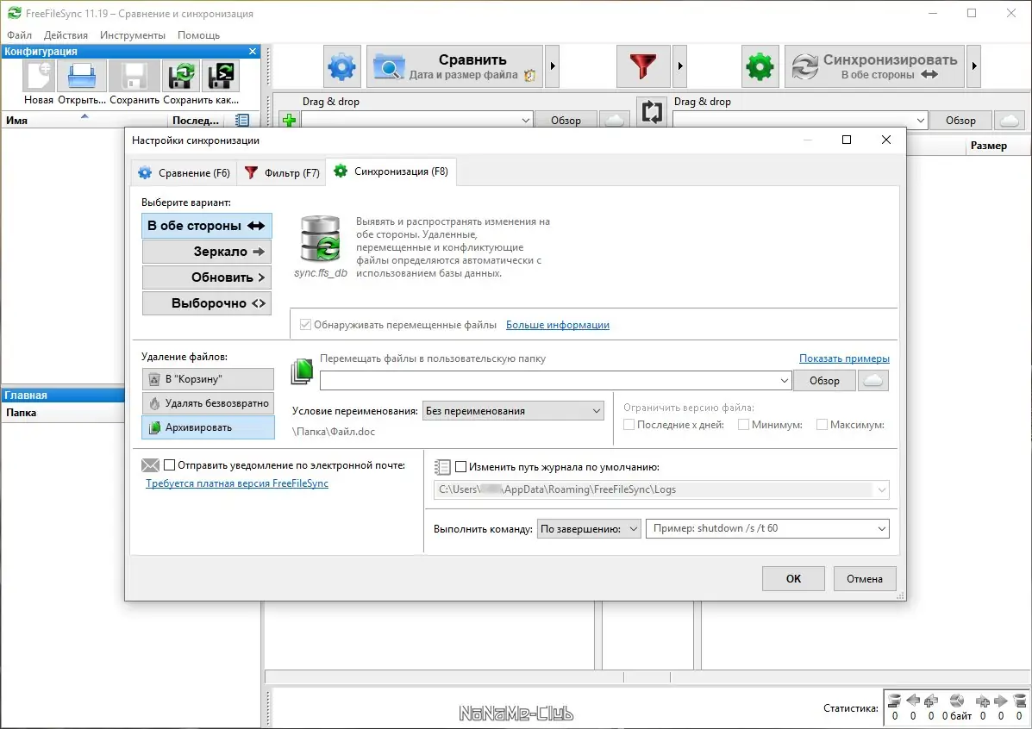
Task: Open the 'Больше информации' link
Action: coord(558,324)
